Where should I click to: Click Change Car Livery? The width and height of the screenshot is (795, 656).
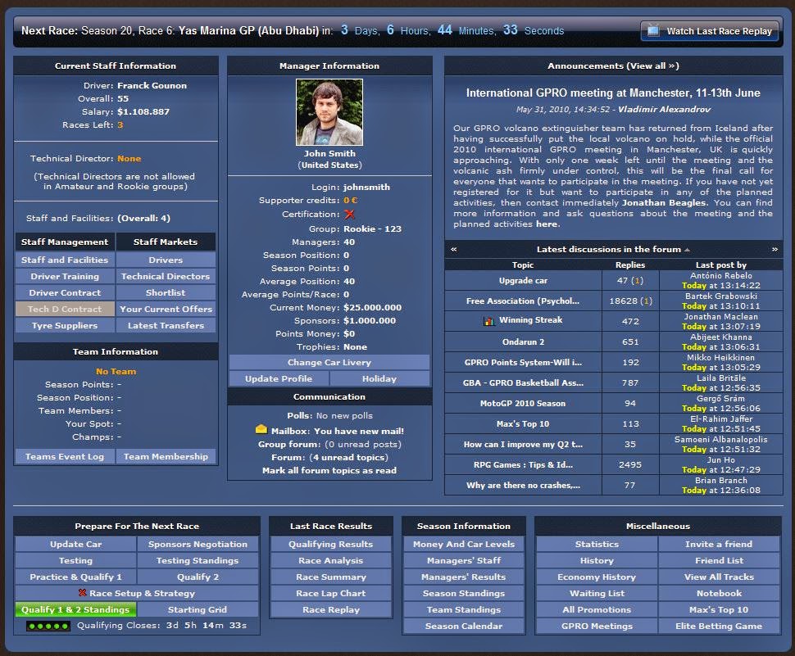click(329, 362)
